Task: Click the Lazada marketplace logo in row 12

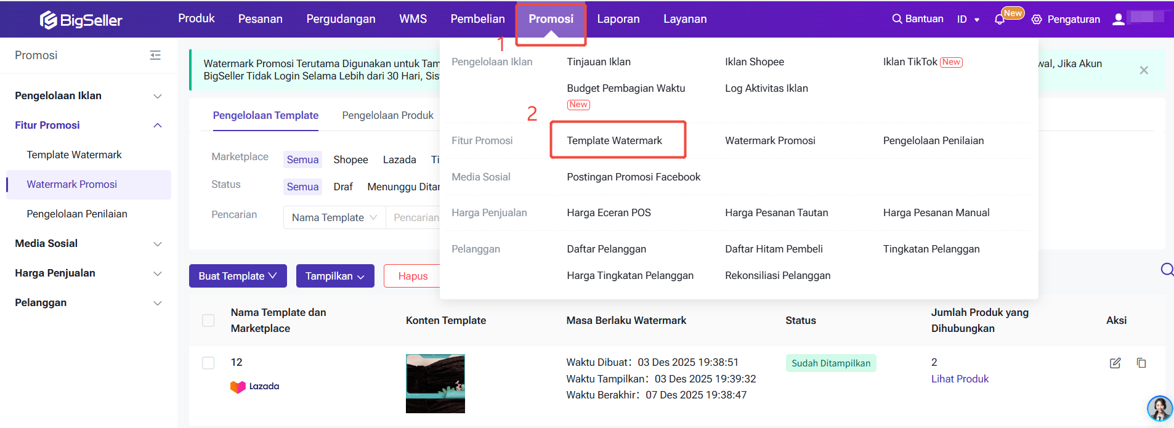Action: click(254, 387)
